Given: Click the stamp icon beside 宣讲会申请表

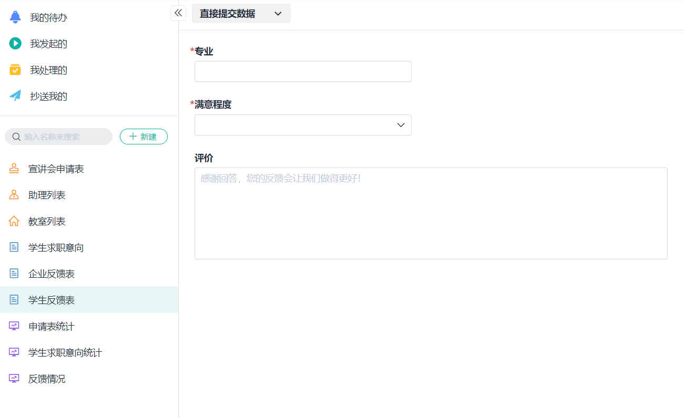Looking at the screenshot, I should (x=14, y=169).
